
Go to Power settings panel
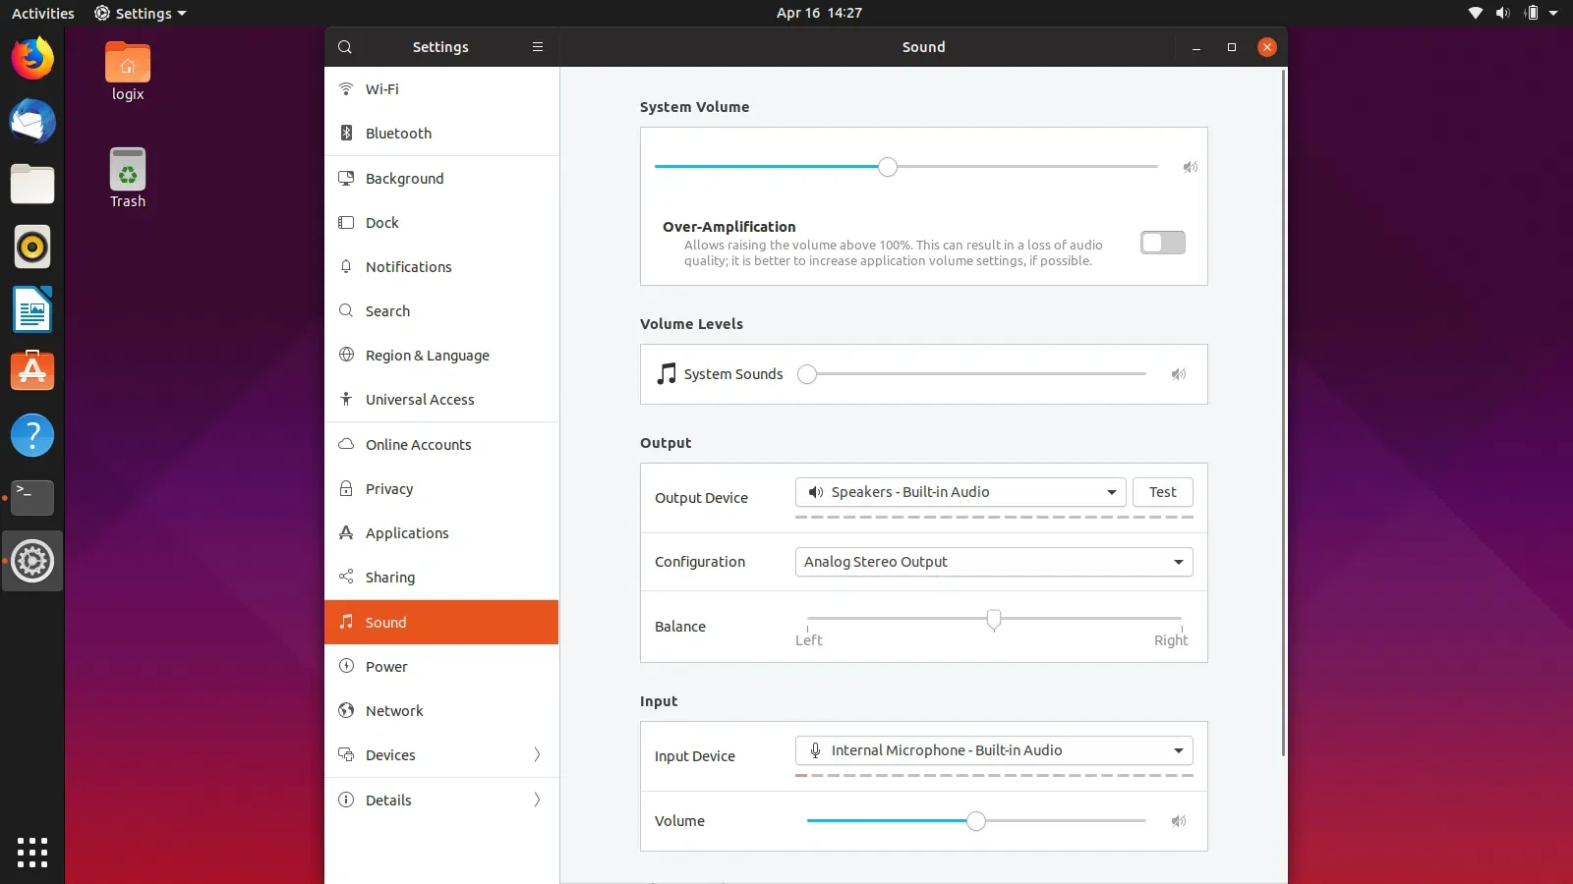tap(386, 667)
